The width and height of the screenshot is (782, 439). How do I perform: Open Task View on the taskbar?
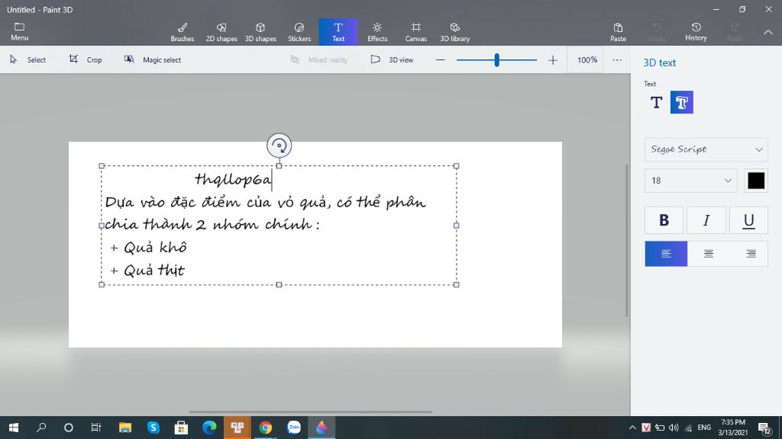pyautogui.click(x=95, y=428)
